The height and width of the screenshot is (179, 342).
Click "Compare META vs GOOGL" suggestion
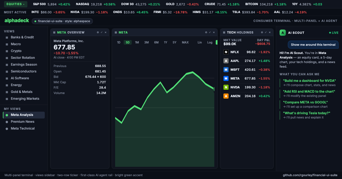click(309, 104)
